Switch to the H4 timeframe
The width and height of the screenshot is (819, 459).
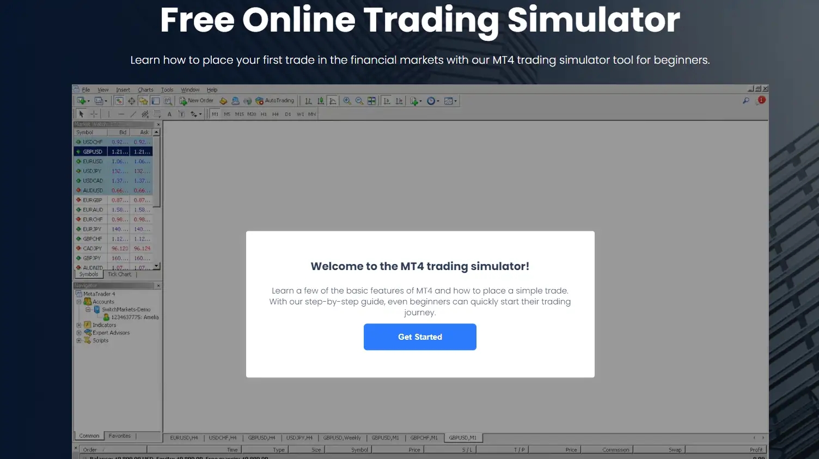[x=276, y=114]
